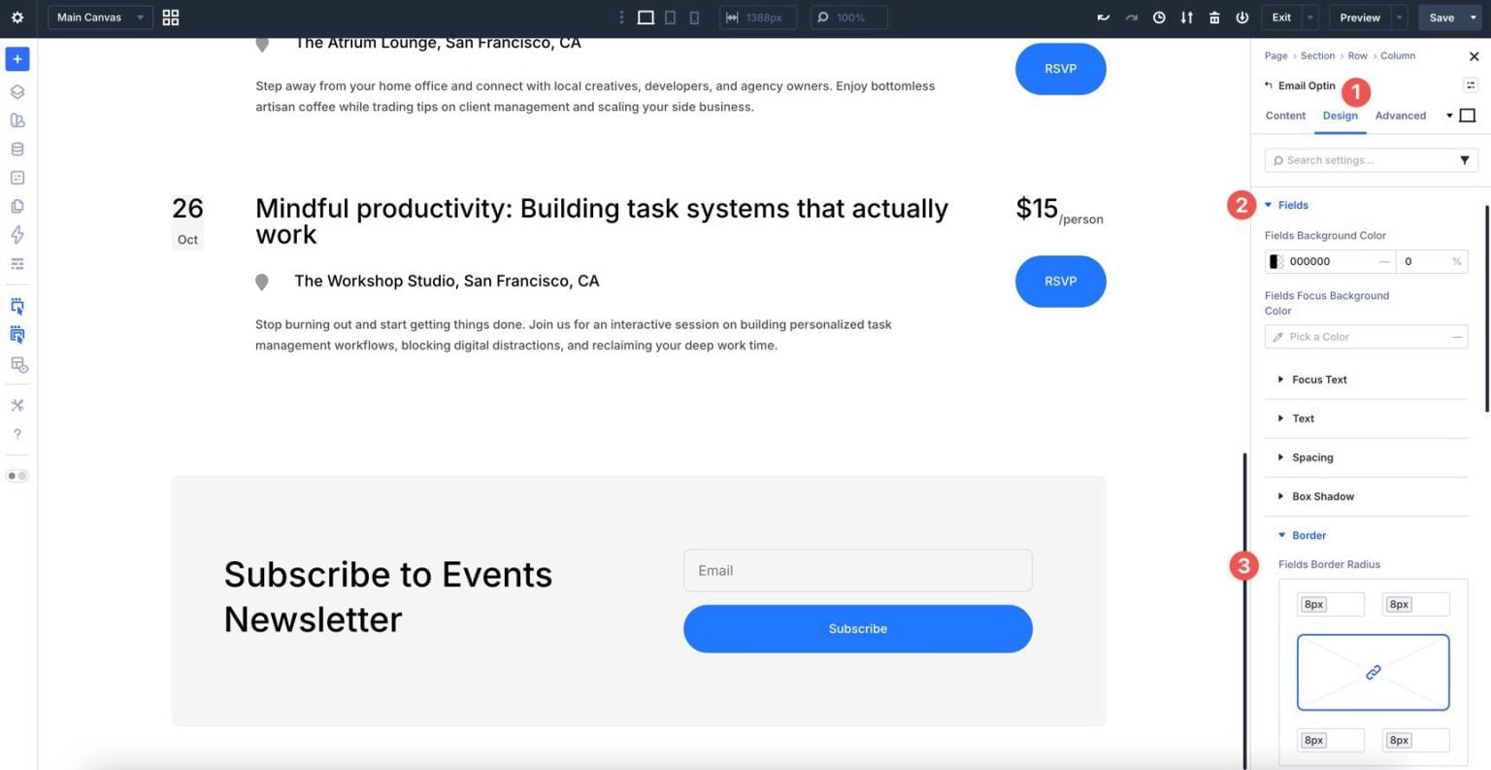Open the arrow next to Preview

pos(1399,17)
